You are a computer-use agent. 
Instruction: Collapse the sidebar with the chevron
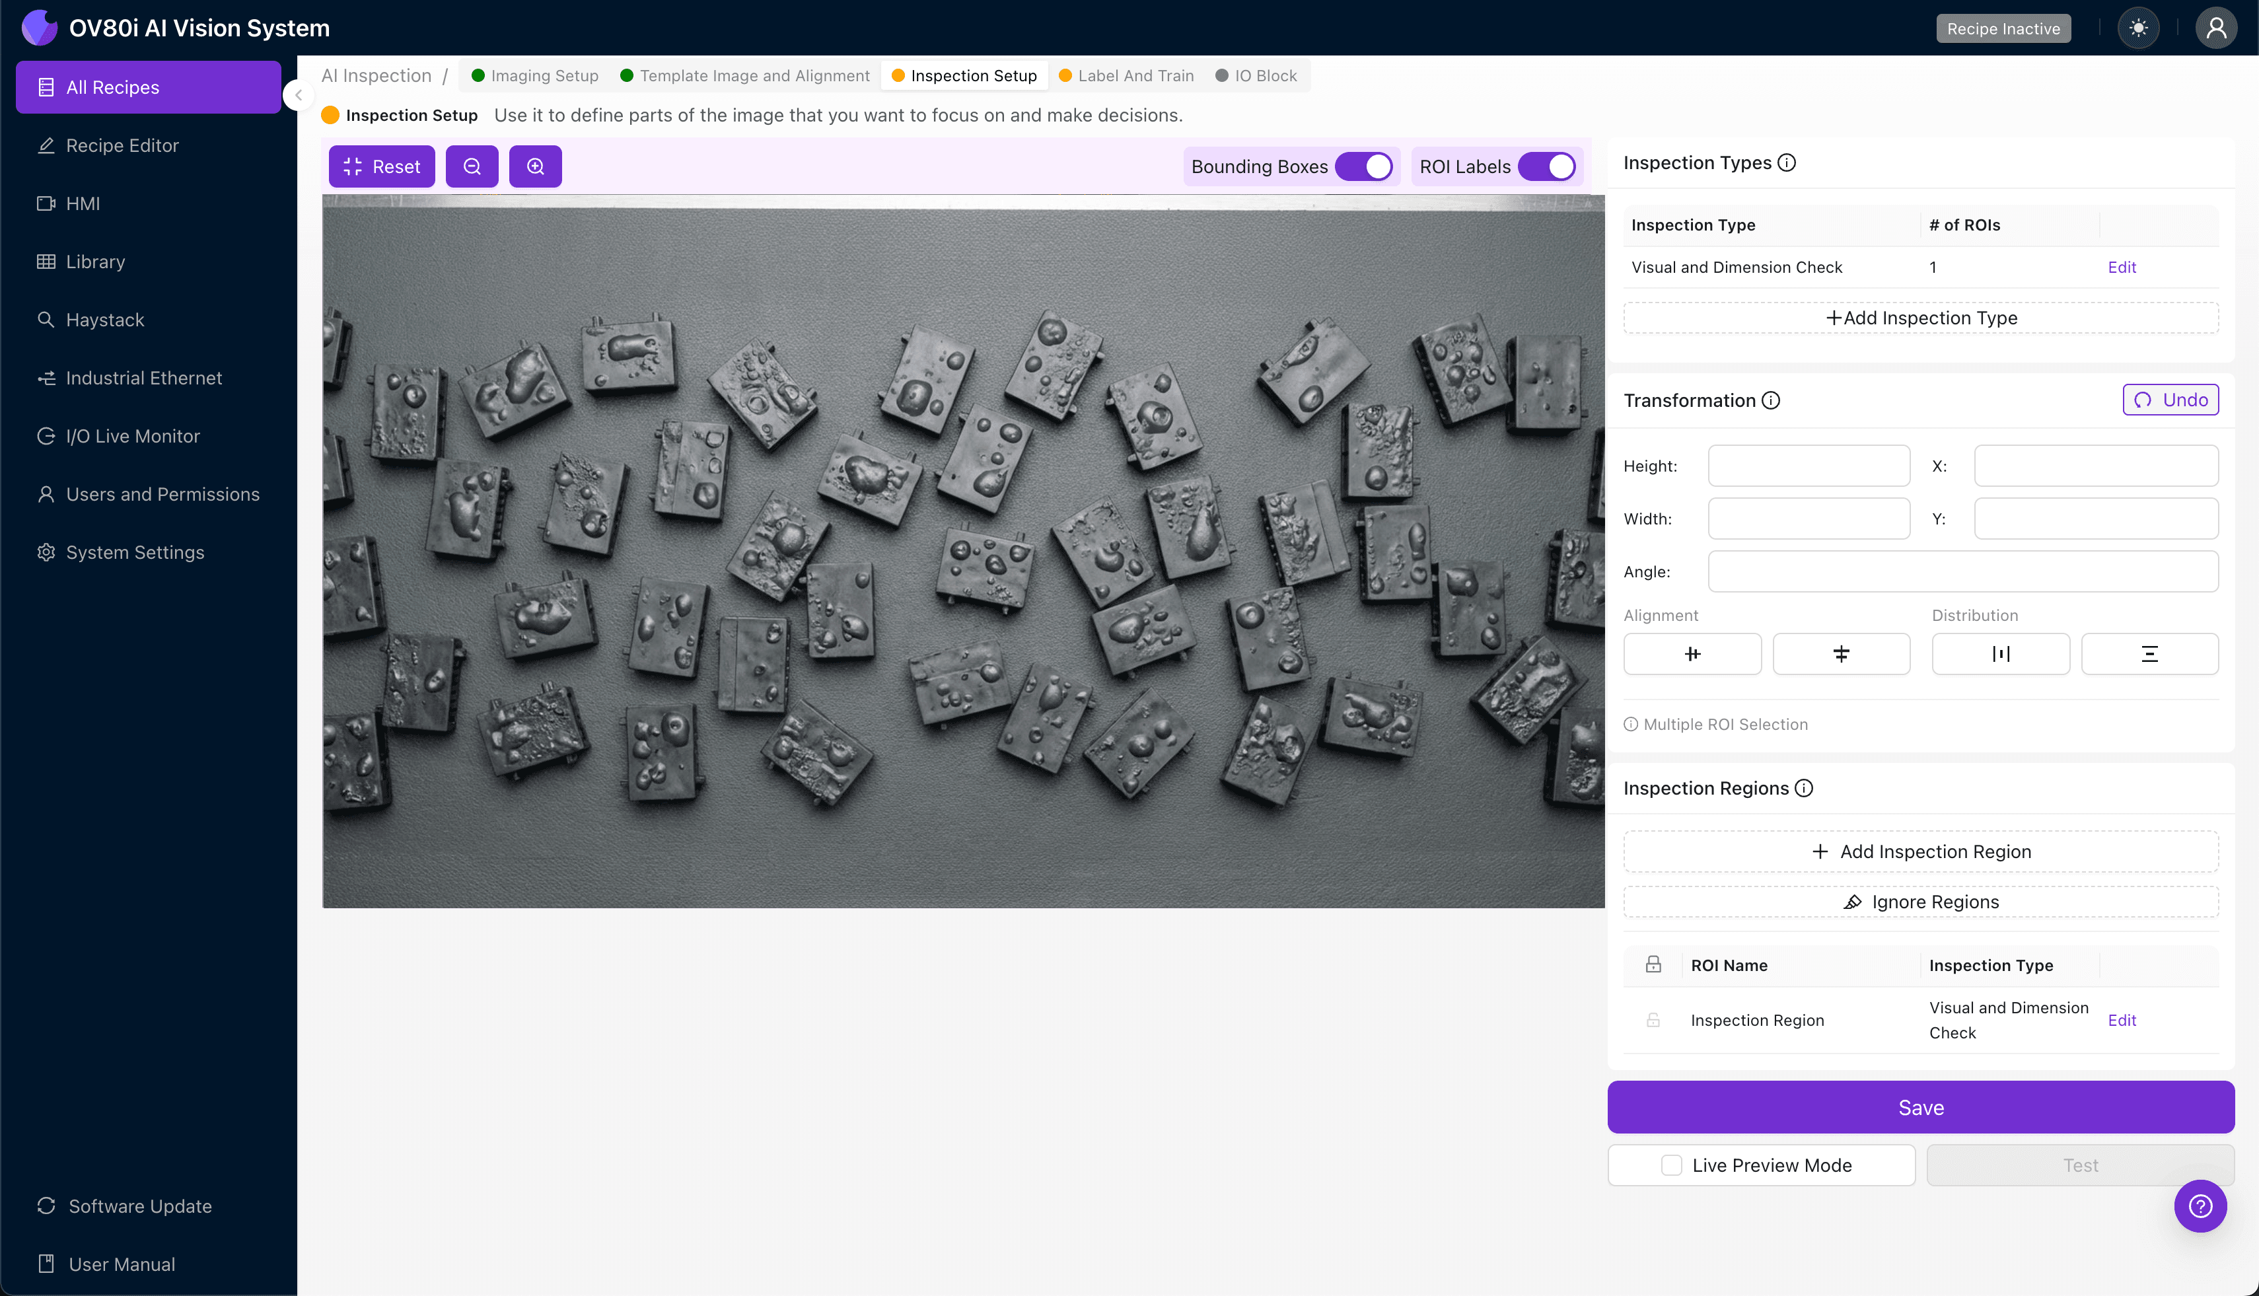tap(299, 95)
